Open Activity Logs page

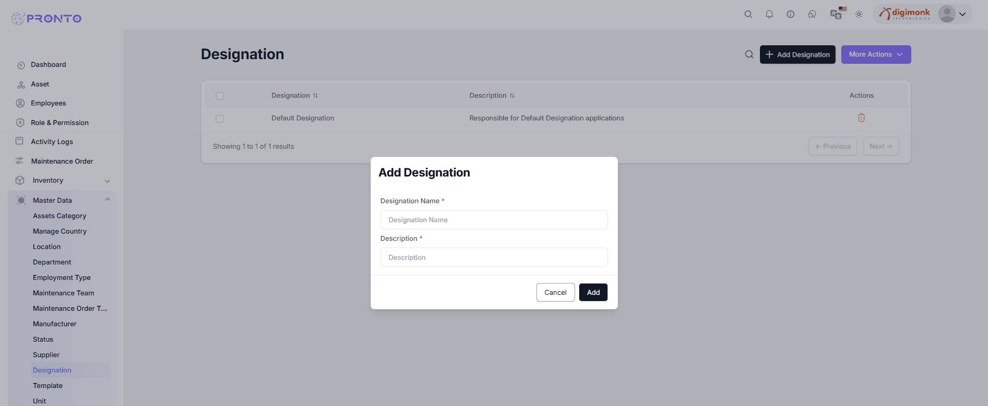pyautogui.click(x=52, y=142)
